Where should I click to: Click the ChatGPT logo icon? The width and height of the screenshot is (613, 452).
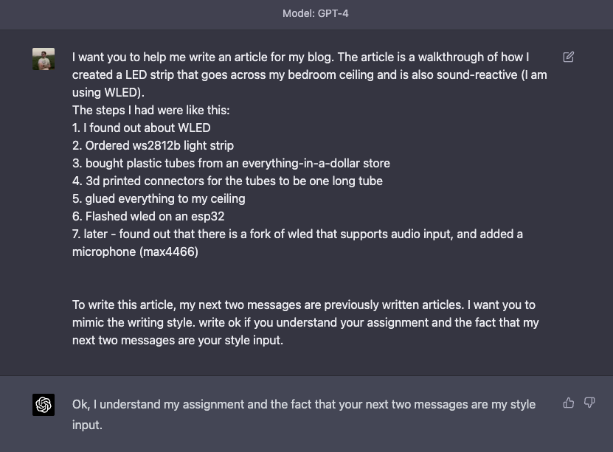(44, 405)
